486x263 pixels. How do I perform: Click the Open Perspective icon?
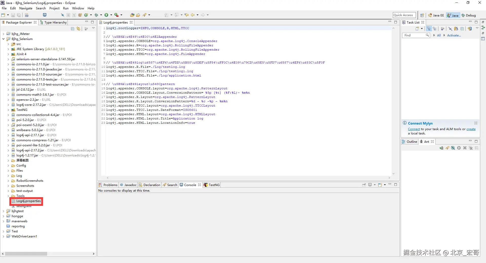[422, 15]
